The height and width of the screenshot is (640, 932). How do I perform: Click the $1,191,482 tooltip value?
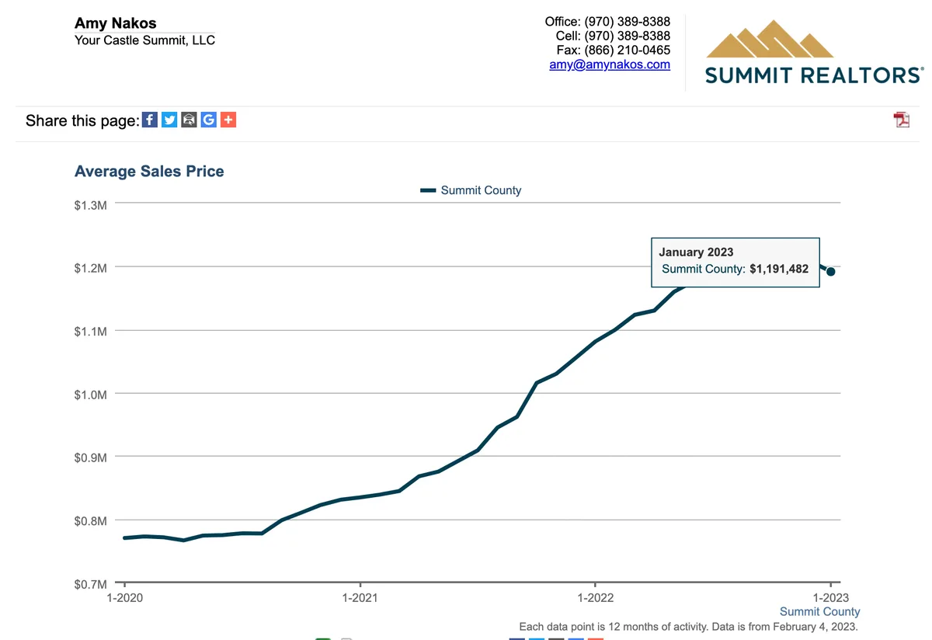(779, 269)
